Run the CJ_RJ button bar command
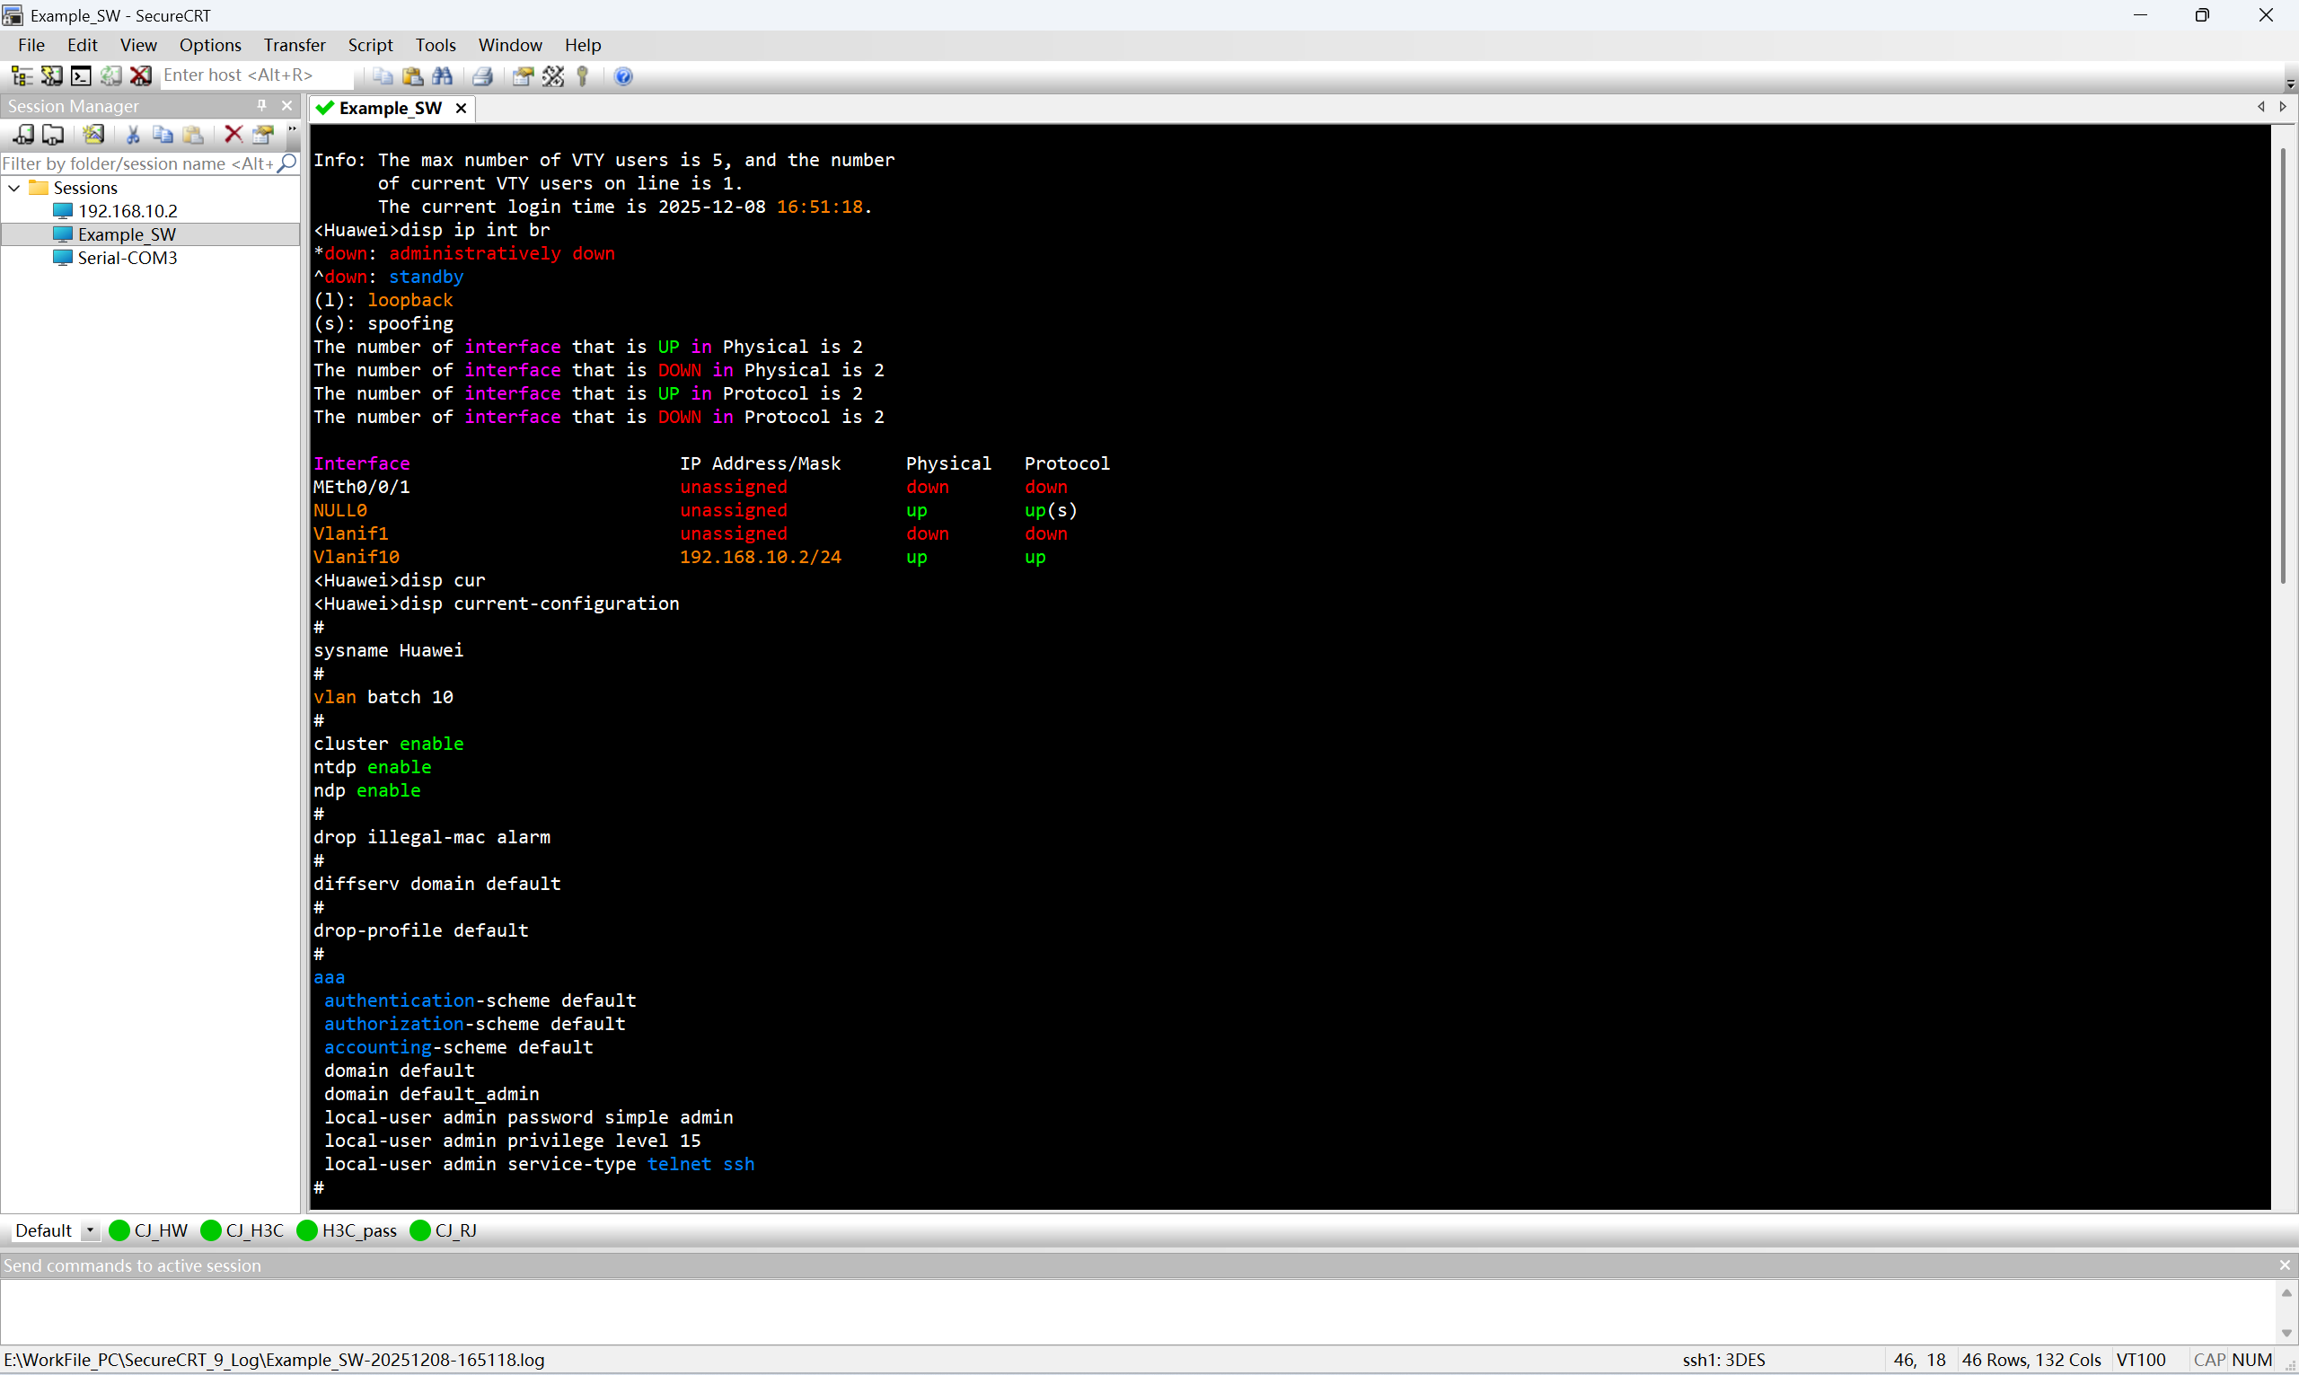The height and width of the screenshot is (1375, 2299). pyautogui.click(x=444, y=1230)
